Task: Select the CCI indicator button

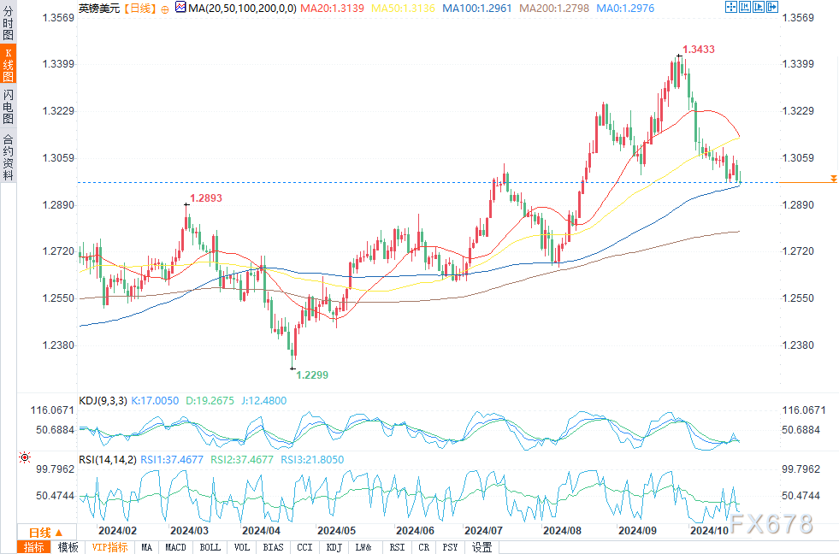Action: (x=304, y=547)
